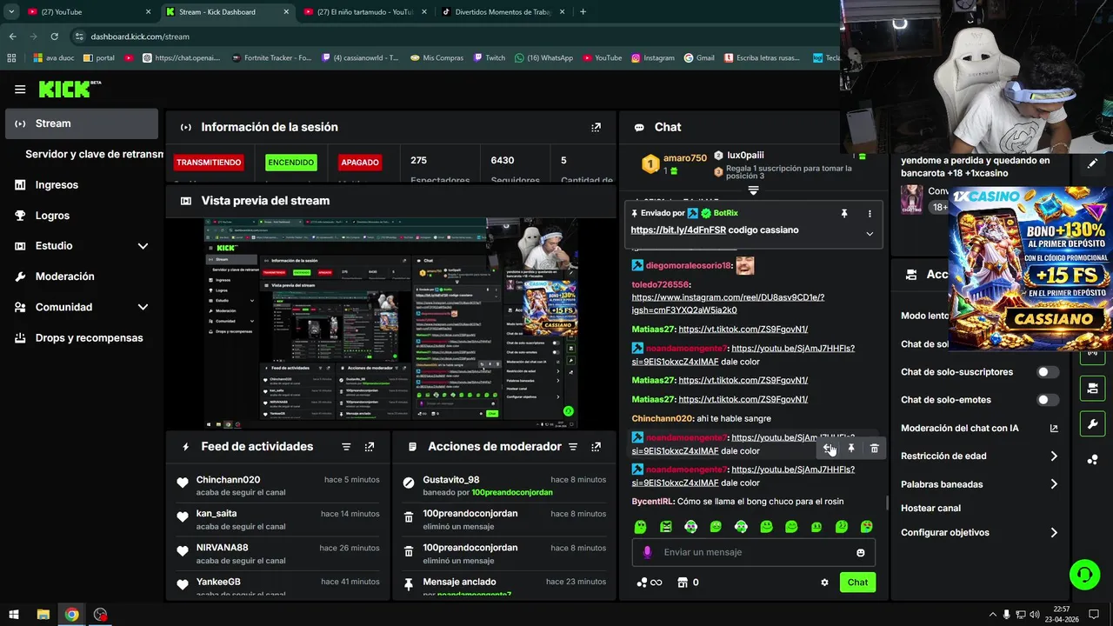Image resolution: width=1113 pixels, height=626 pixels.
Task: Open the wrench tools icon in right sidebar
Action: [x=1093, y=423]
